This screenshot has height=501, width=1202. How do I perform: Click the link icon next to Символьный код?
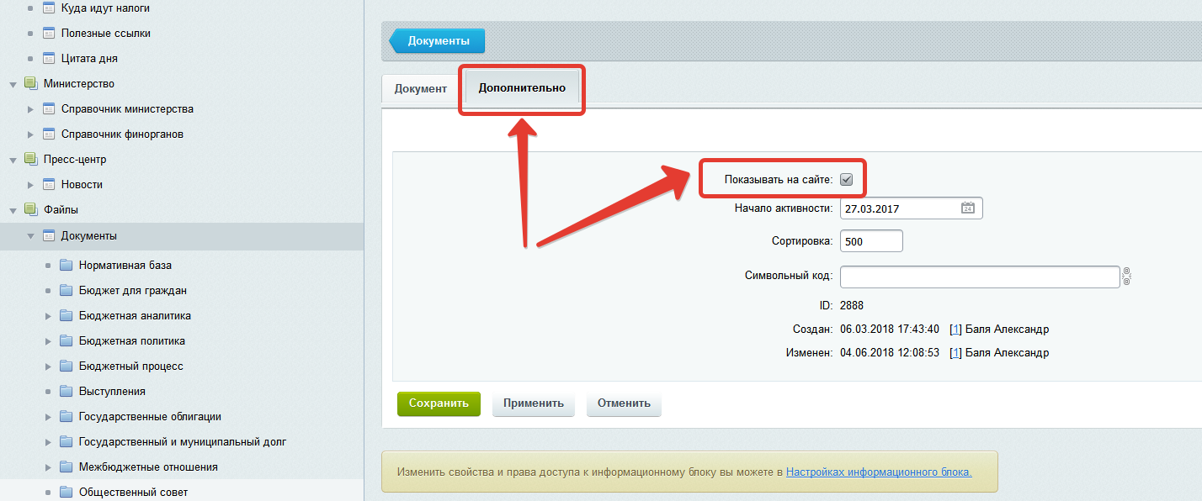tap(1126, 277)
